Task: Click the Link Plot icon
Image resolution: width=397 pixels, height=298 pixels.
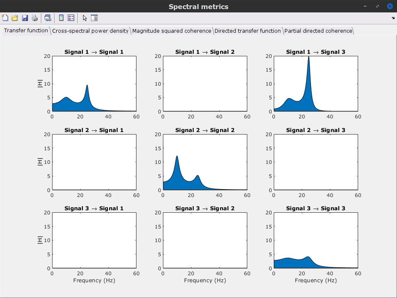Action: point(48,18)
